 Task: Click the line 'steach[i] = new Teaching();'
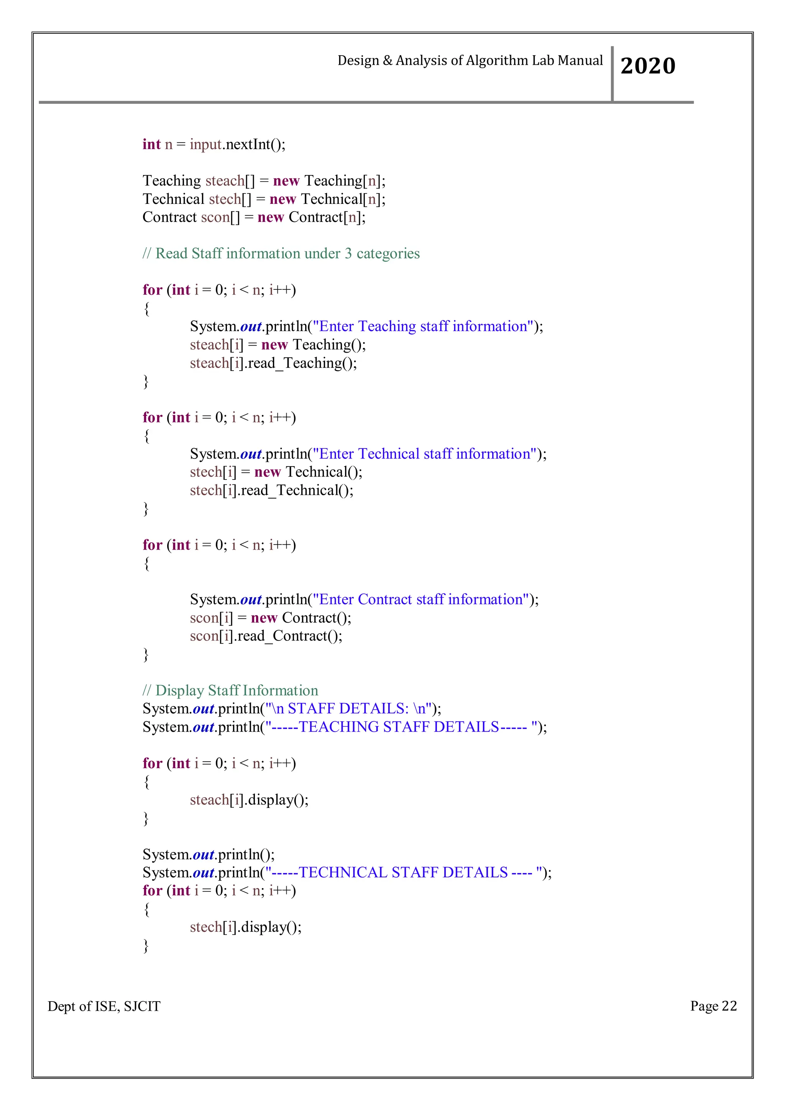tap(278, 345)
